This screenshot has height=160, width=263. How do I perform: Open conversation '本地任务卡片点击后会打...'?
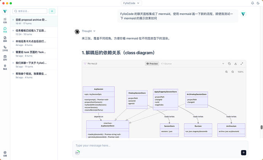(x=34, y=43)
